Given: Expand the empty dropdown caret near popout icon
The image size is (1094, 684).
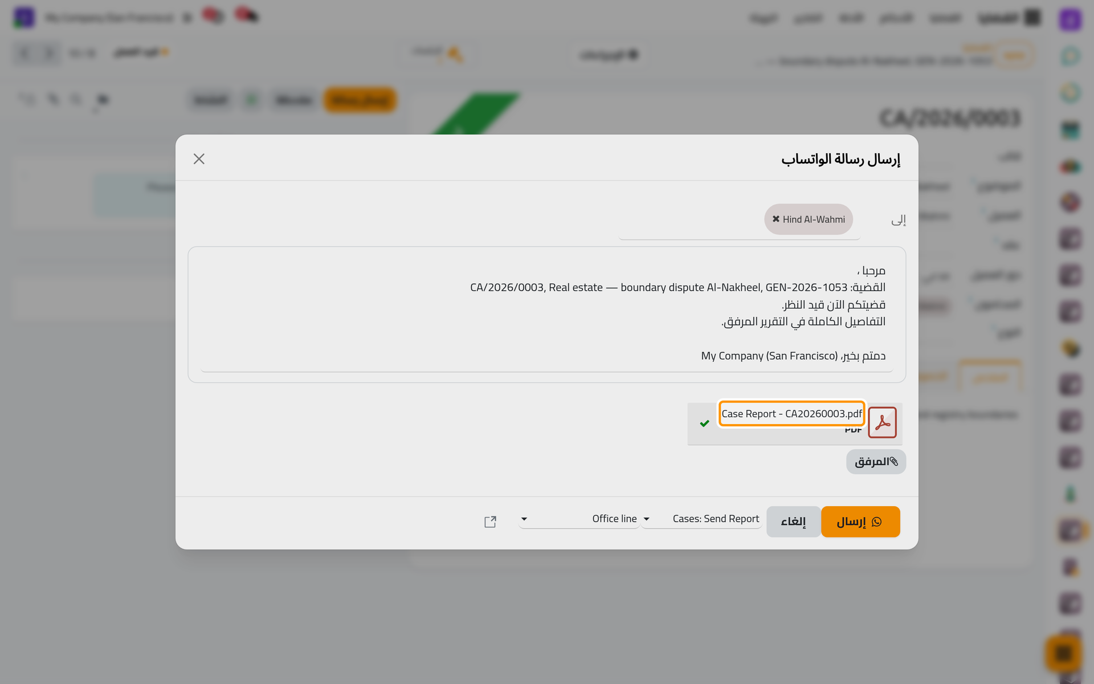Looking at the screenshot, I should (x=524, y=519).
